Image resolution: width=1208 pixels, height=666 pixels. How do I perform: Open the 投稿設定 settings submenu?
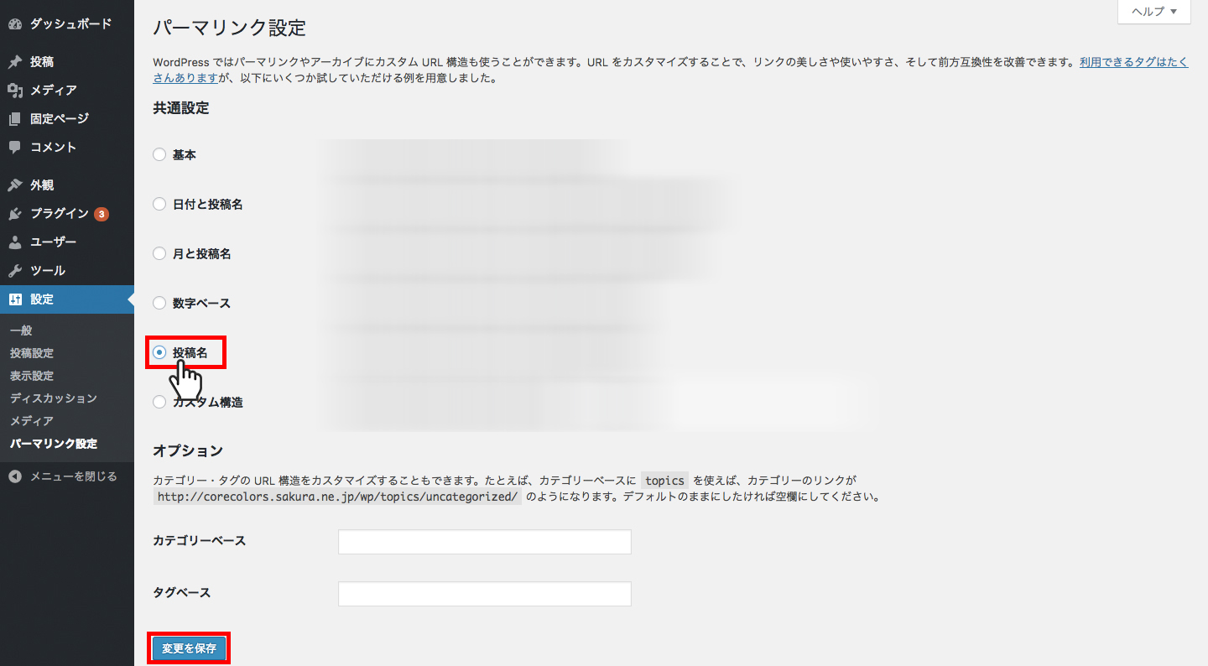(32, 353)
